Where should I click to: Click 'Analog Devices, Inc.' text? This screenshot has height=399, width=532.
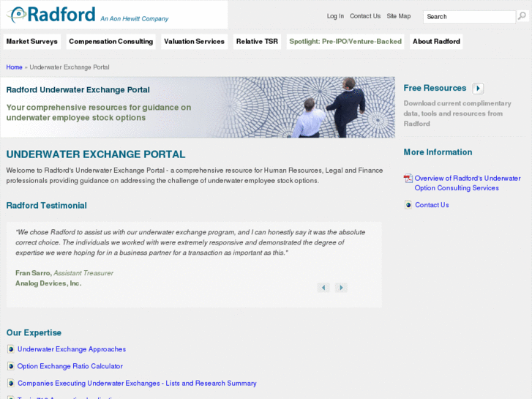tap(48, 283)
